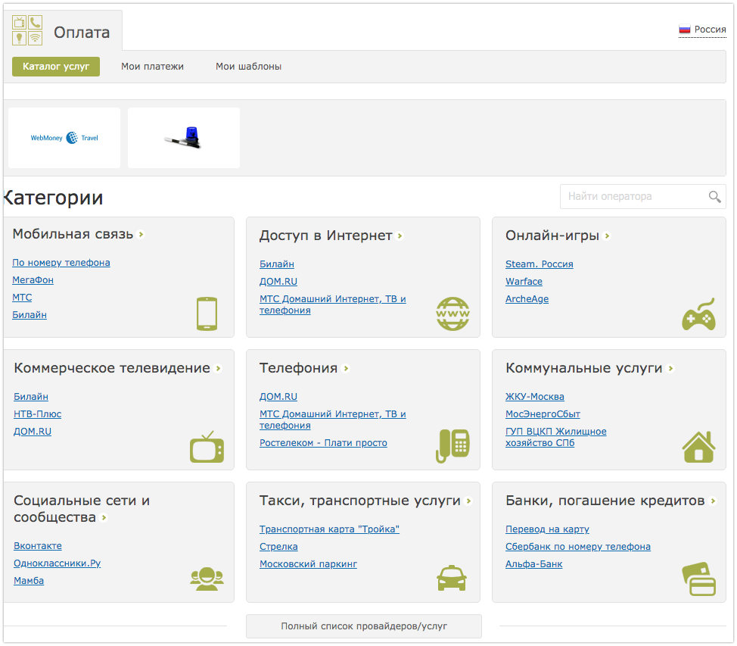The width and height of the screenshot is (737, 646).
Task: Open the Steam. Россия link
Action: pos(539,264)
